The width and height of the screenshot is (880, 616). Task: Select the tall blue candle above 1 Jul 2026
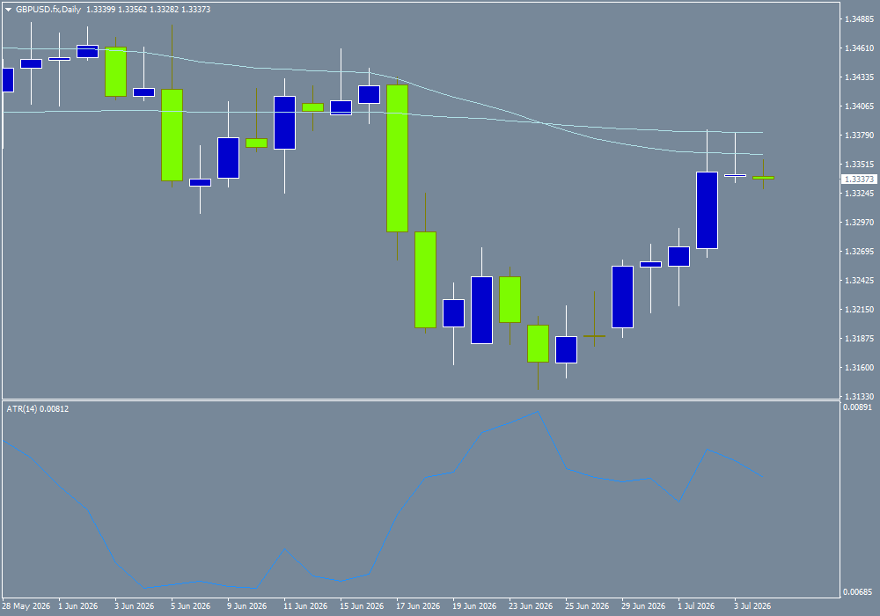pos(708,209)
